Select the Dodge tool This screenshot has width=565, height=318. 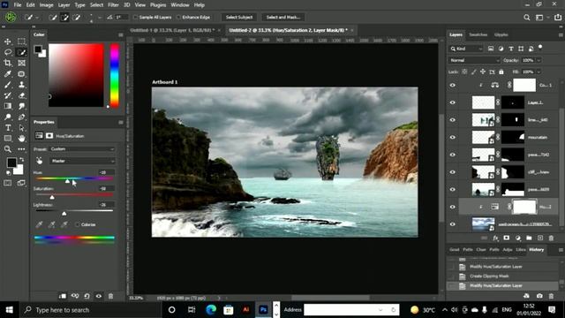[8, 117]
